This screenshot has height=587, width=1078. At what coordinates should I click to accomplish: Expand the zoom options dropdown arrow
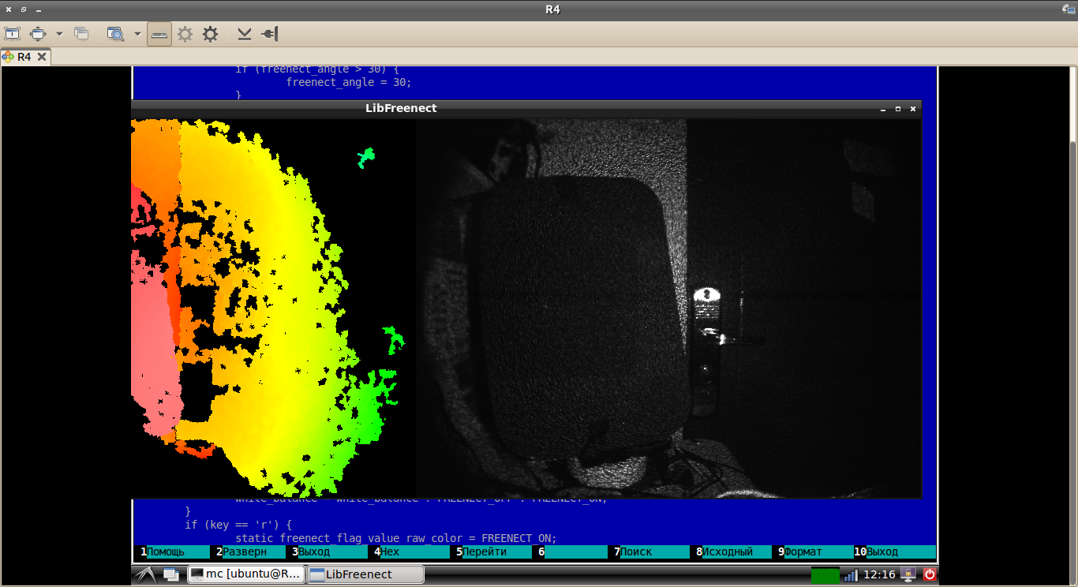[137, 34]
